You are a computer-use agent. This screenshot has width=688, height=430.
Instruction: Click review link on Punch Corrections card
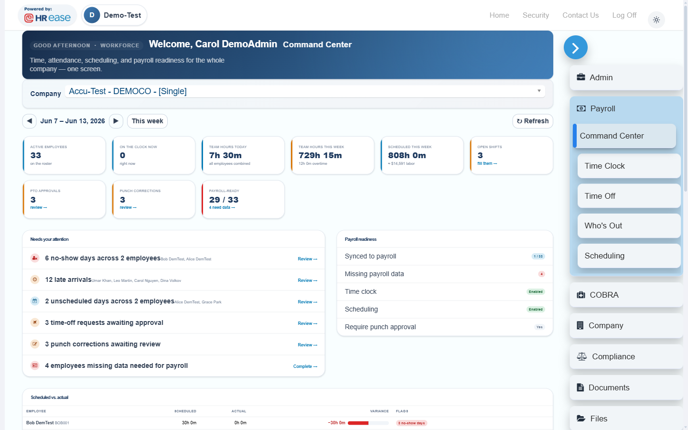(128, 207)
